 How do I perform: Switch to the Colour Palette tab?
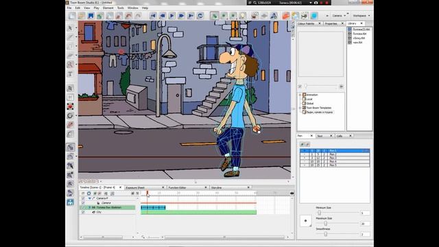[307, 23]
